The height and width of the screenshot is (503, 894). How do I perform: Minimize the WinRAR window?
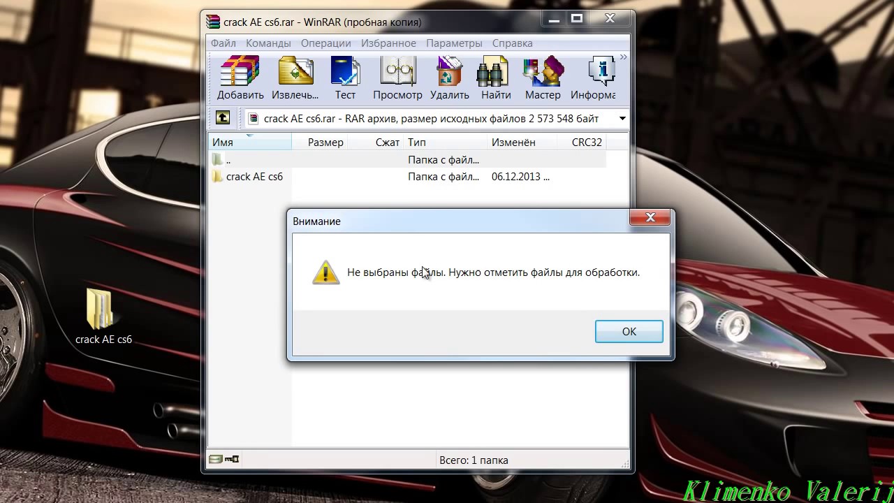tap(554, 19)
